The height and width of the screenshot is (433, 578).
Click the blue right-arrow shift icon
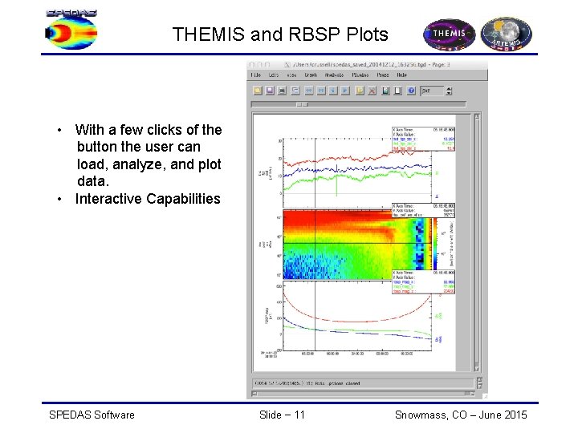click(x=345, y=90)
